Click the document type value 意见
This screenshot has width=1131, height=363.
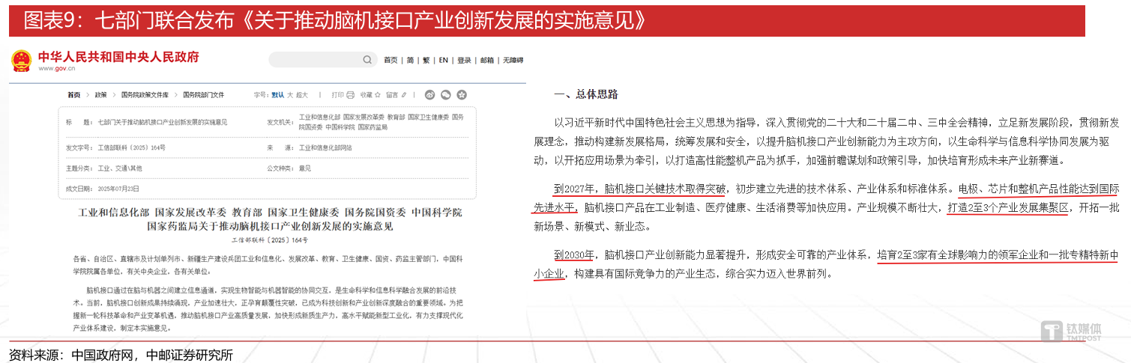click(305, 168)
